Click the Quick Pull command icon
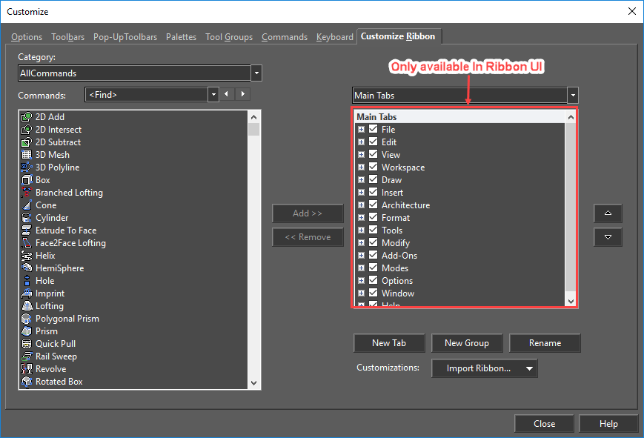Screen dimensions: 644x438 point(27,344)
